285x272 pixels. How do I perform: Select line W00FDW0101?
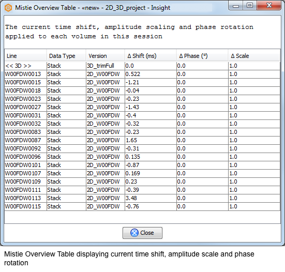[26, 165]
